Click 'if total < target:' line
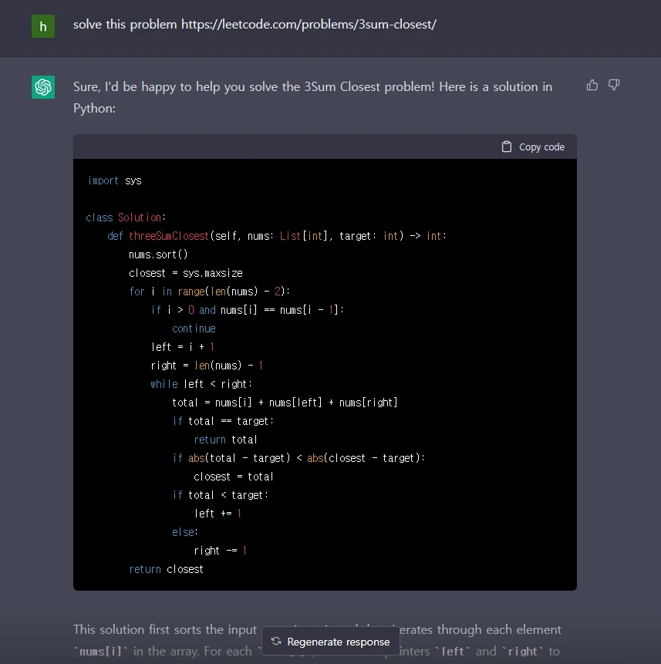 point(220,495)
